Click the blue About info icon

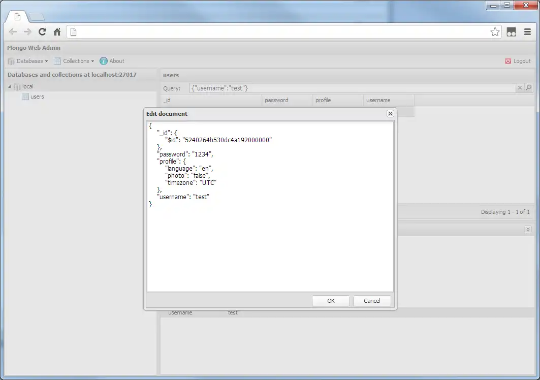pos(103,61)
